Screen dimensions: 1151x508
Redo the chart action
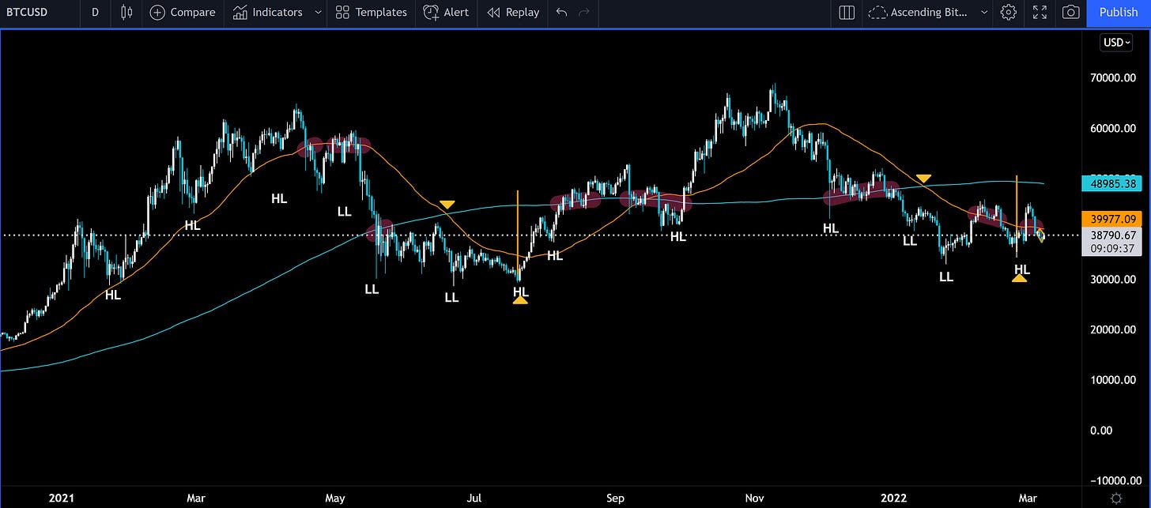pyautogui.click(x=584, y=12)
